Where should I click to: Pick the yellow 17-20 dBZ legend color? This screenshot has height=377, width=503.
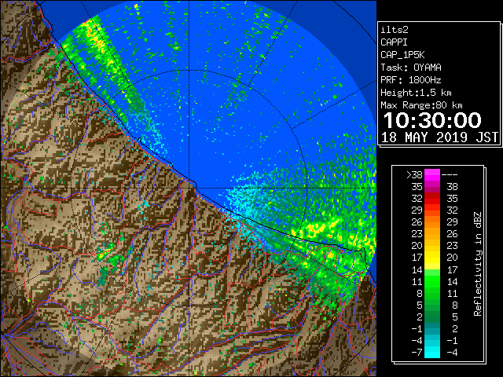pyautogui.click(x=432, y=258)
